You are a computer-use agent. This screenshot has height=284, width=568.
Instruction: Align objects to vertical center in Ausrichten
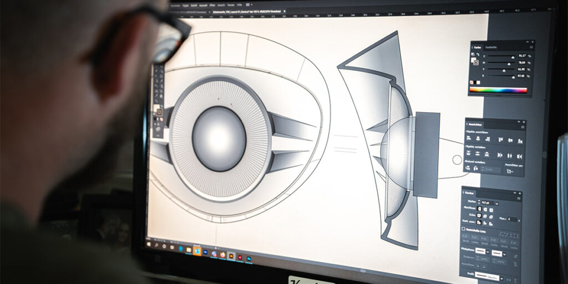coord(510,140)
